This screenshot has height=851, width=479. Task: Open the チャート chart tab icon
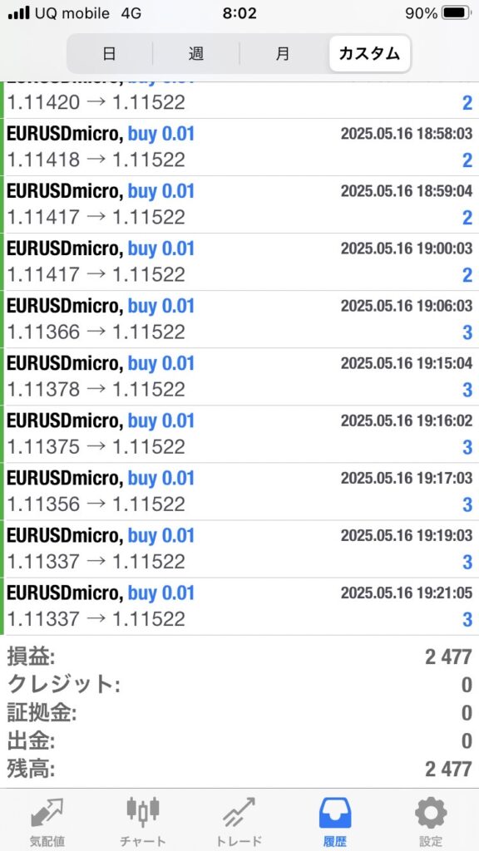point(143,811)
